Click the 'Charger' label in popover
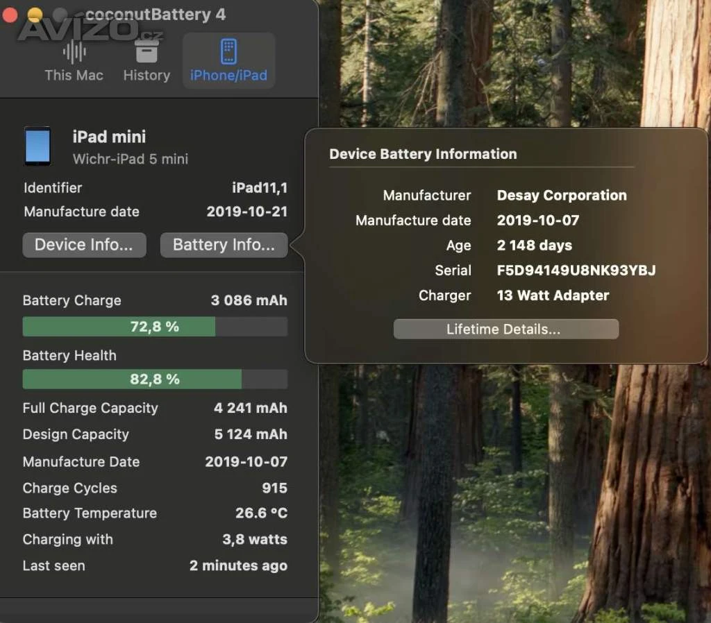This screenshot has width=711, height=623. (x=445, y=296)
